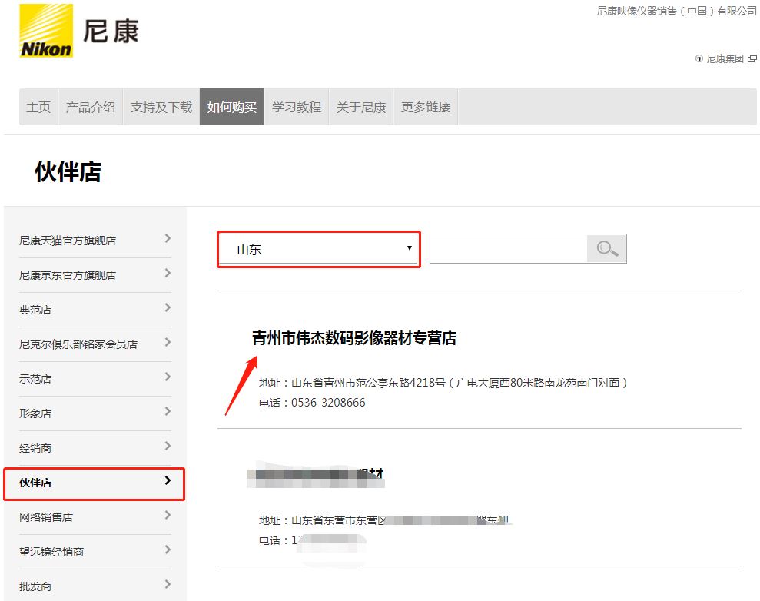Image resolution: width=760 pixels, height=601 pixels.
Task: Click the 尼康集团 link
Action: (725, 58)
